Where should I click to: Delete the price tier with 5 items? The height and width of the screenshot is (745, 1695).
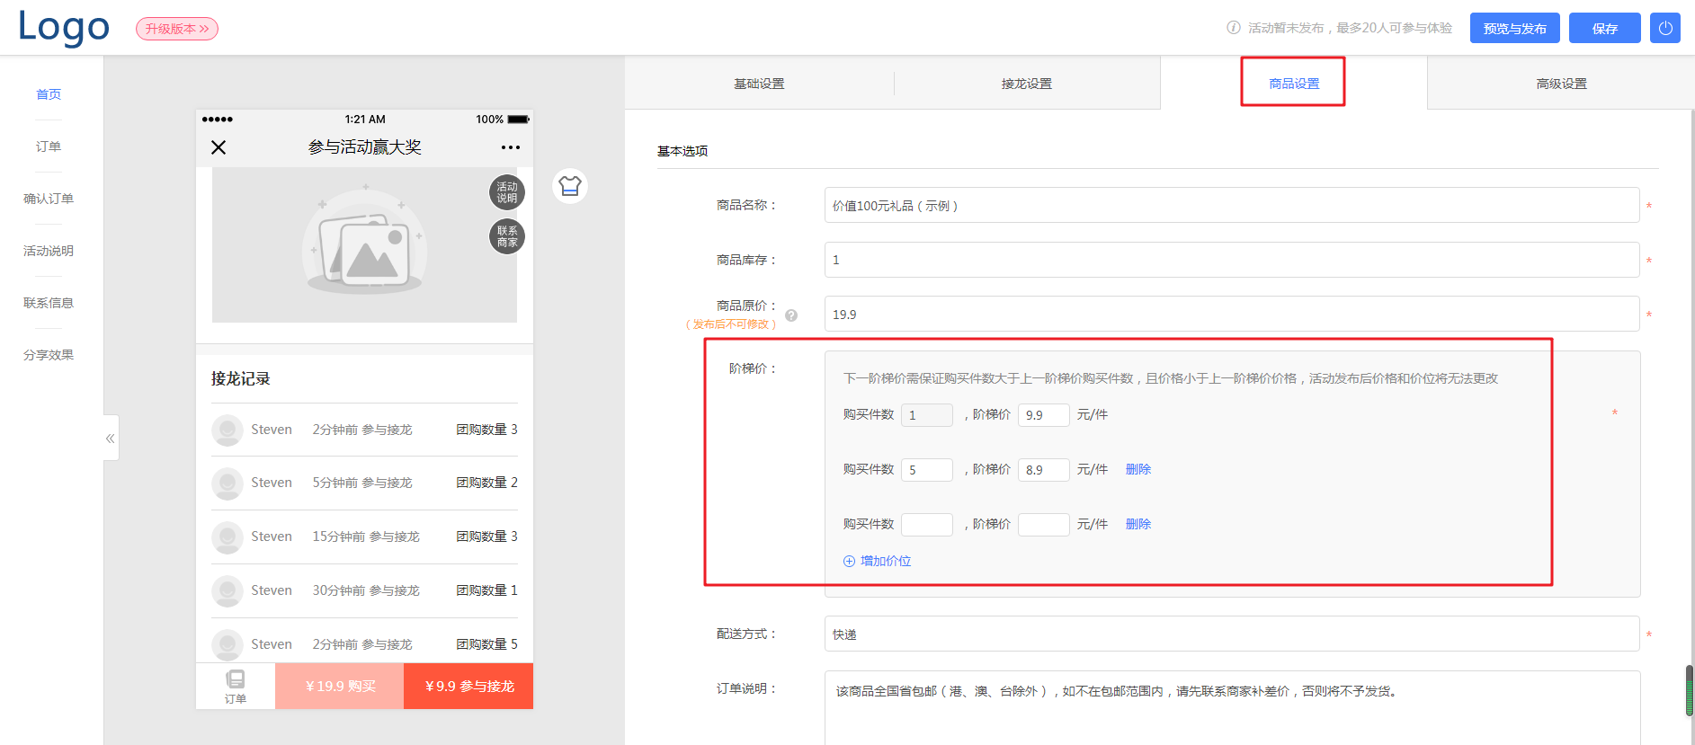[1138, 469]
